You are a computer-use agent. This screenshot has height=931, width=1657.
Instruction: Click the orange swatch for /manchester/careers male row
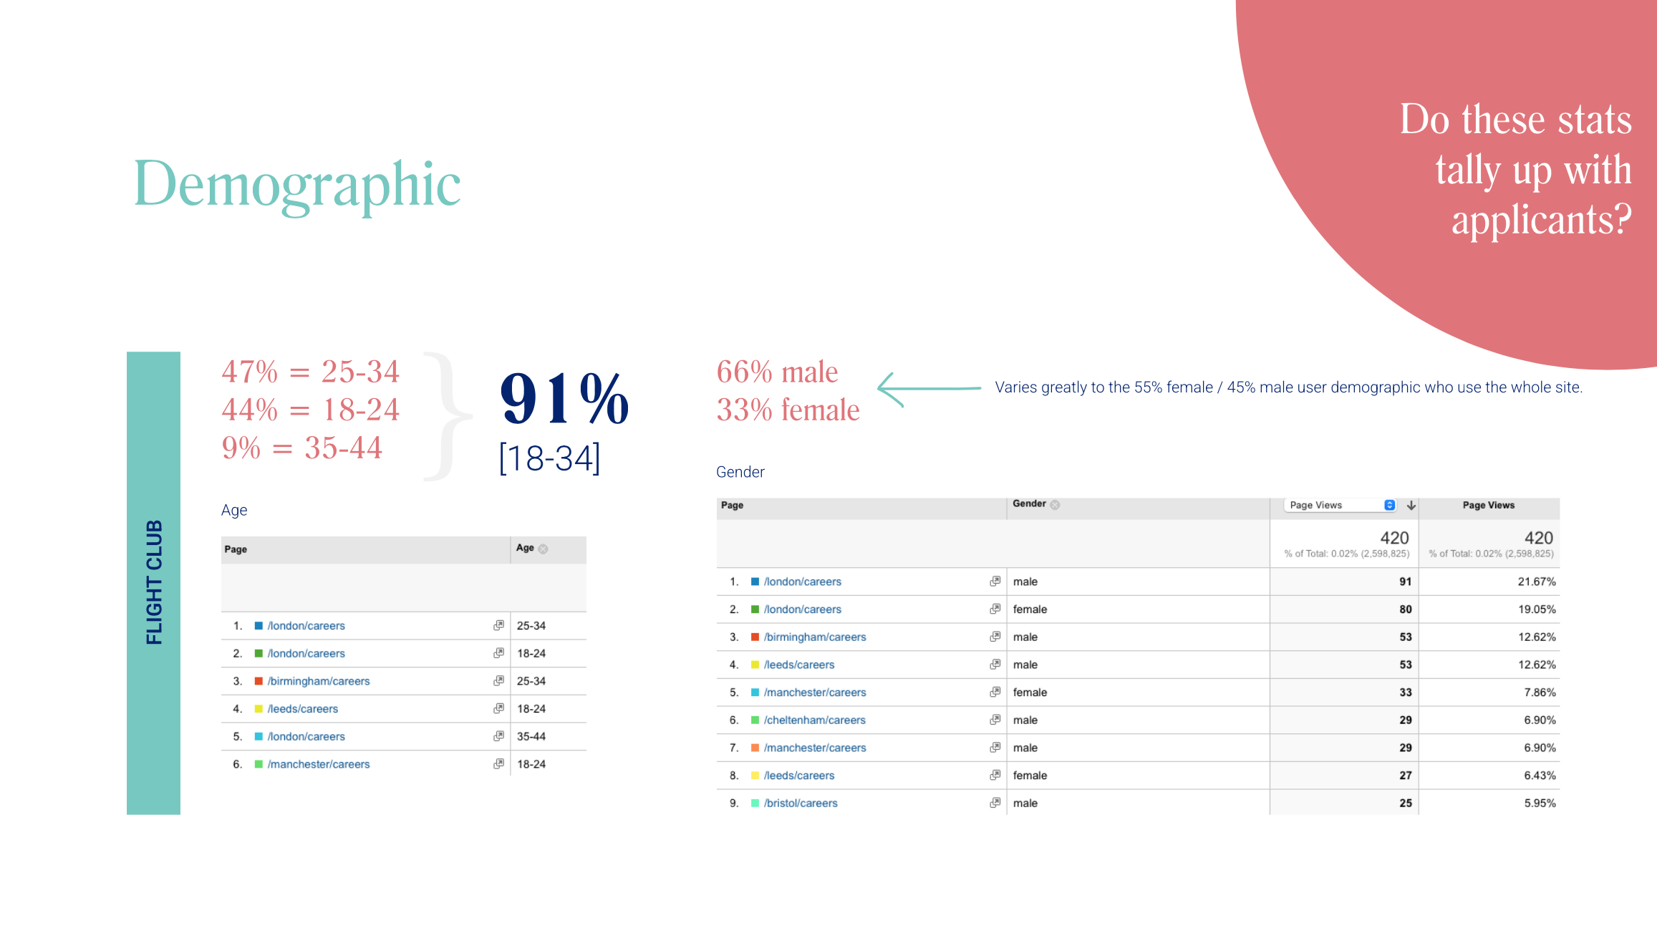click(755, 748)
